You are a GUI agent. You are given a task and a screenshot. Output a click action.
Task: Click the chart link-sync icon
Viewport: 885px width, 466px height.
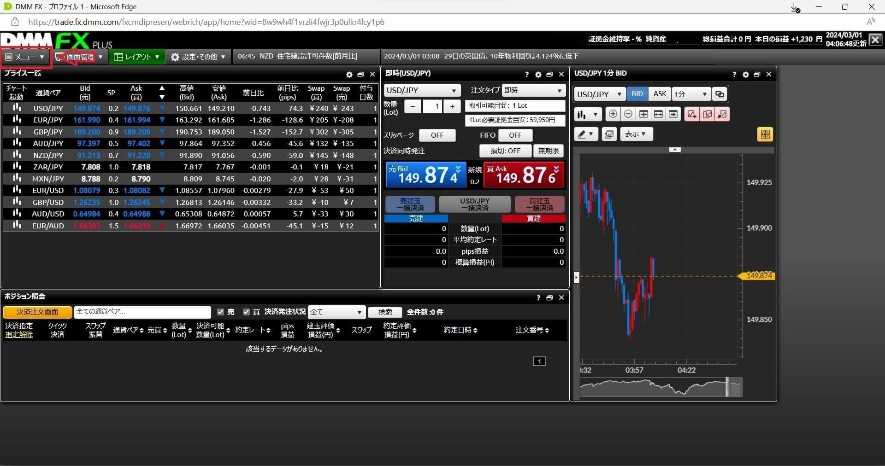[x=720, y=94]
